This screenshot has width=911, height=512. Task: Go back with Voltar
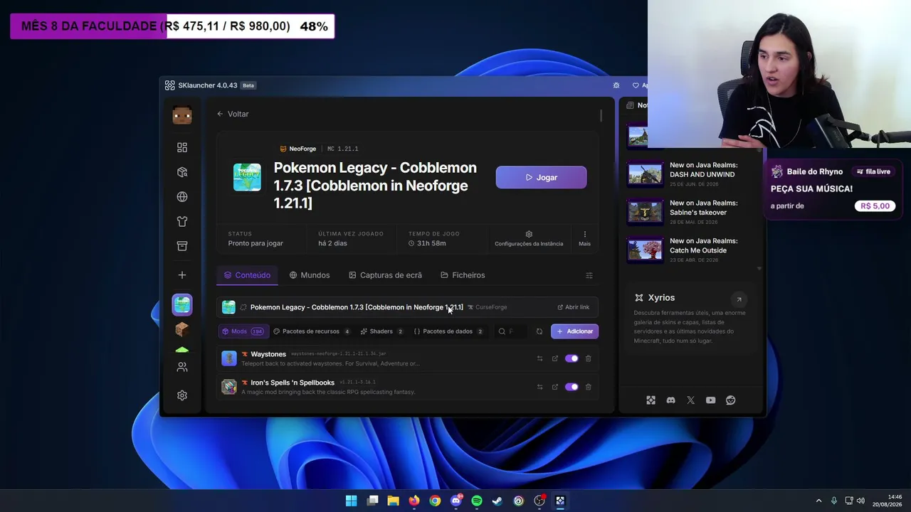click(233, 114)
